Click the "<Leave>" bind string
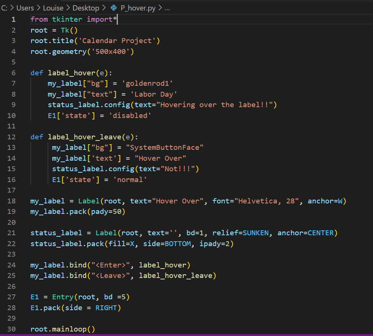The height and width of the screenshot is (336, 373). click(110, 276)
